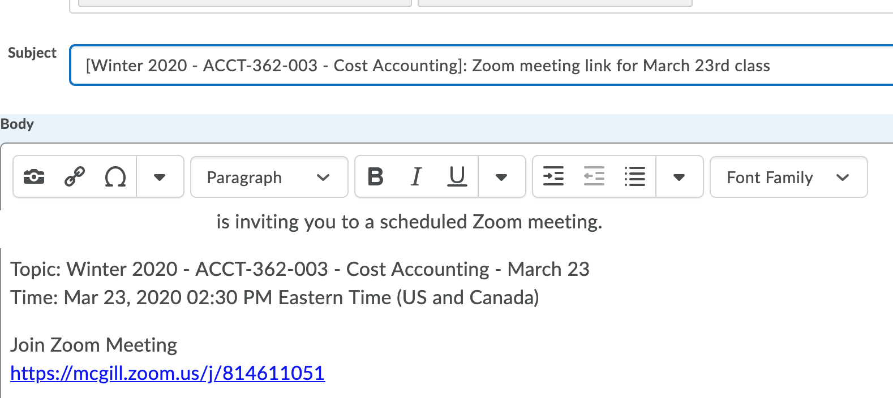The height and width of the screenshot is (398, 893).
Task: Expand more text formatting options arrow
Action: [x=501, y=177]
